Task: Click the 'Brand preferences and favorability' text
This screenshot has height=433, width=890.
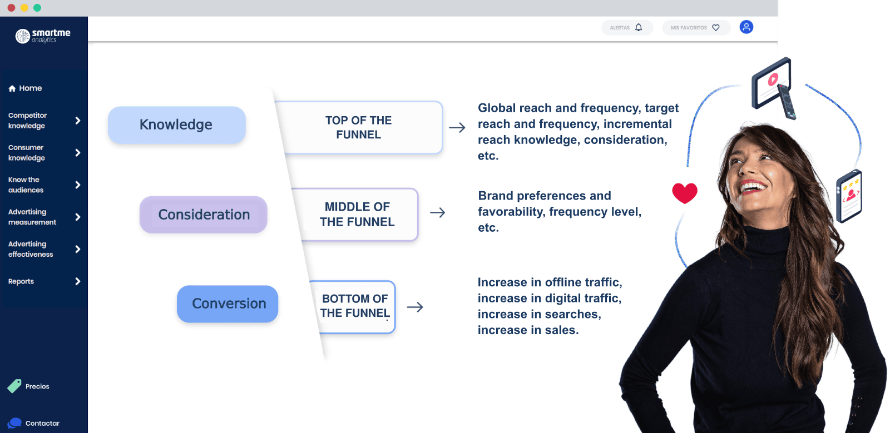Action: pos(560,212)
